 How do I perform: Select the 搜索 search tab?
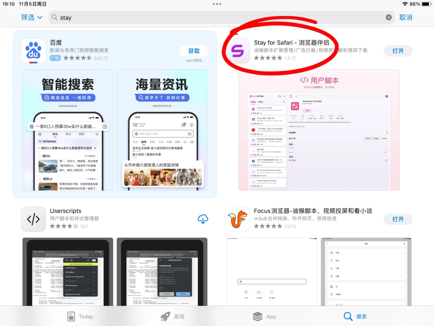[x=355, y=316]
